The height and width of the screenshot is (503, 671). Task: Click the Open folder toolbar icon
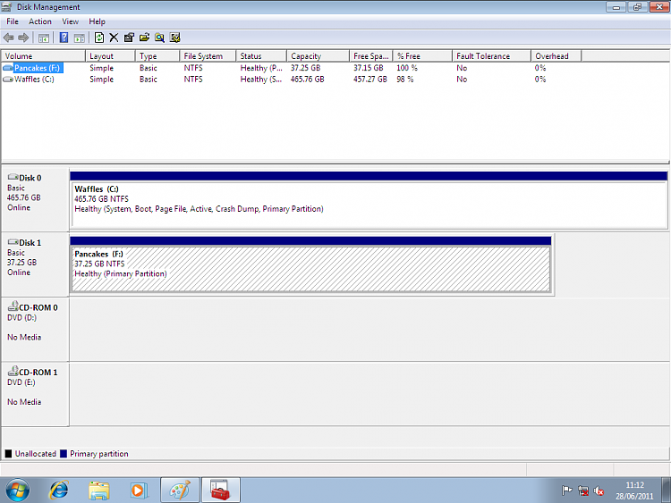pyautogui.click(x=145, y=38)
